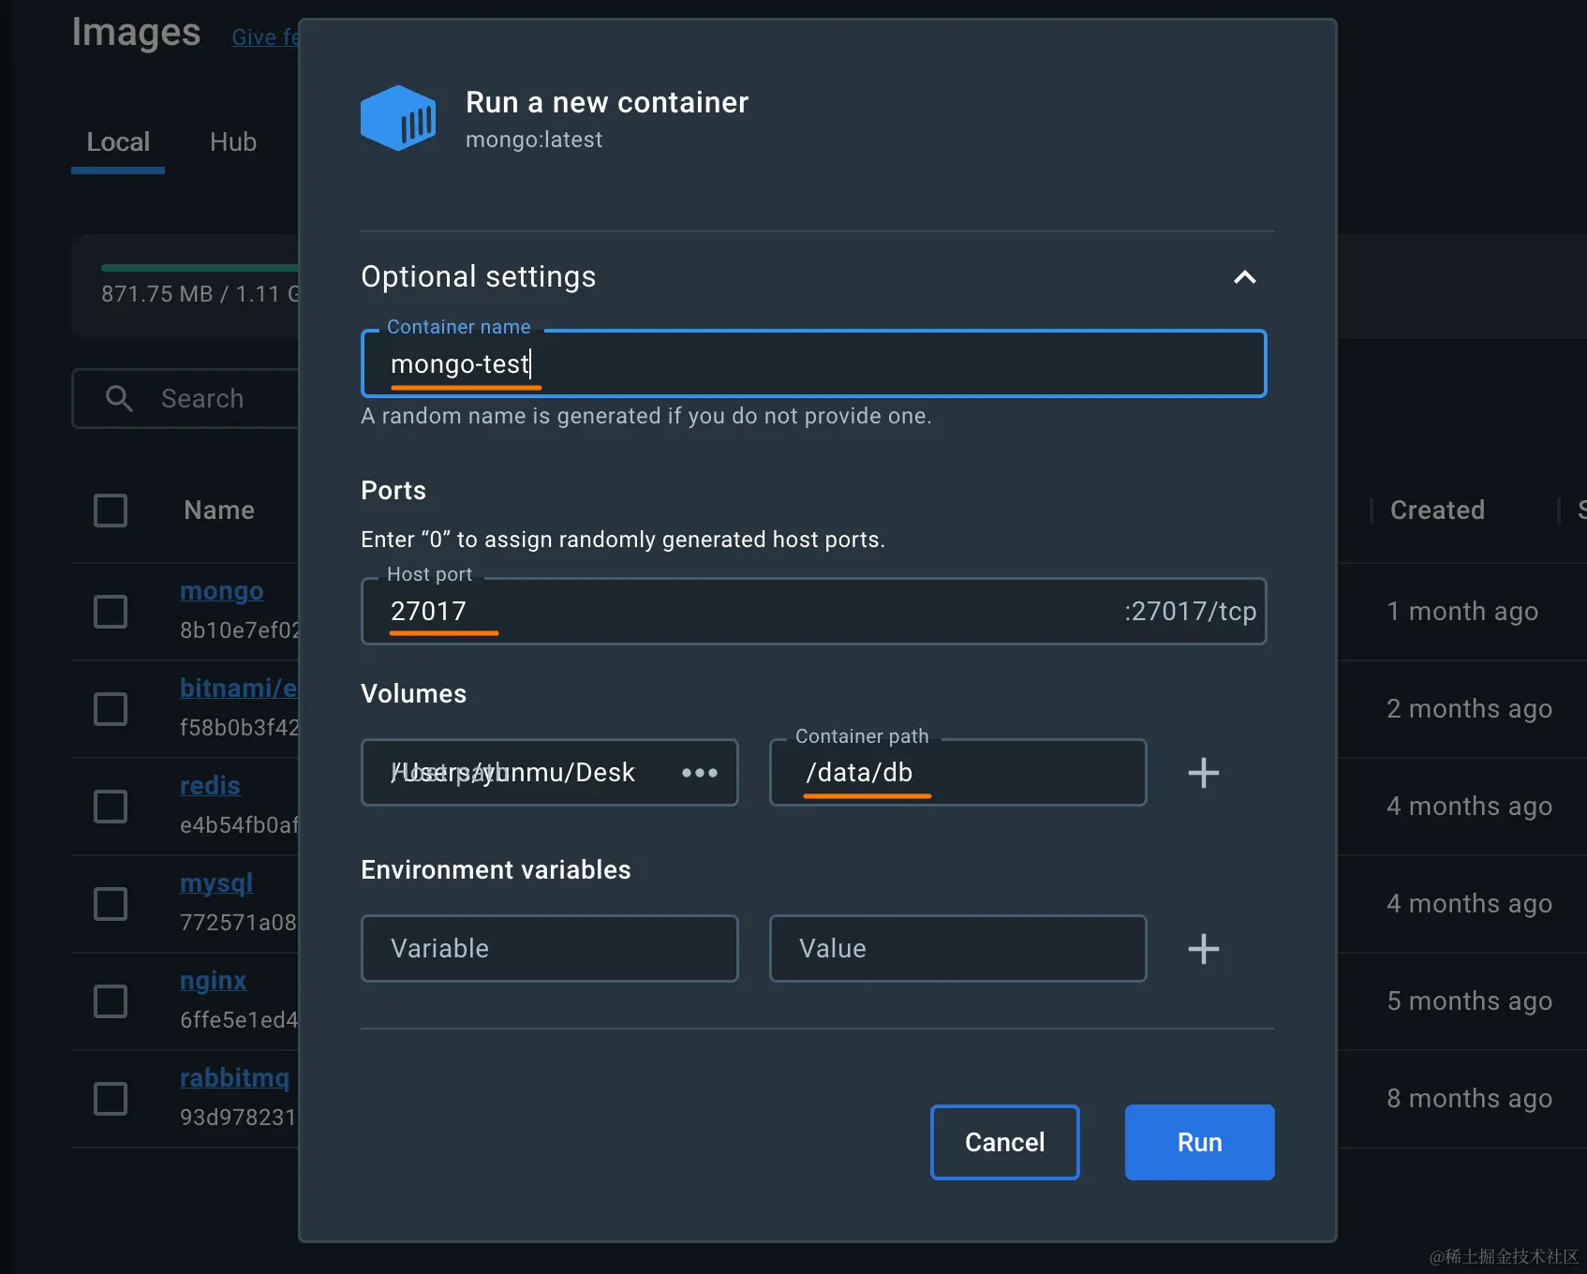The height and width of the screenshot is (1274, 1587).
Task: Open the rabbitmq image link
Action: tap(234, 1078)
